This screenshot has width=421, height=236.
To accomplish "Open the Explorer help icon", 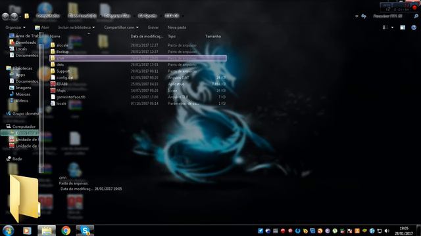I will pyautogui.click(x=414, y=28).
